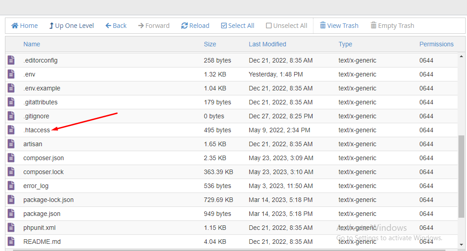Select the README.md file name
This screenshot has height=251, width=467.
(x=42, y=242)
